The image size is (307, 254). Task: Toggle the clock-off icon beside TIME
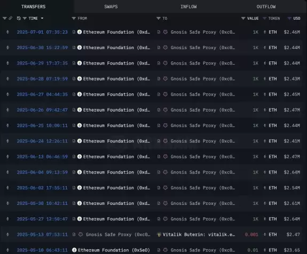19,18
